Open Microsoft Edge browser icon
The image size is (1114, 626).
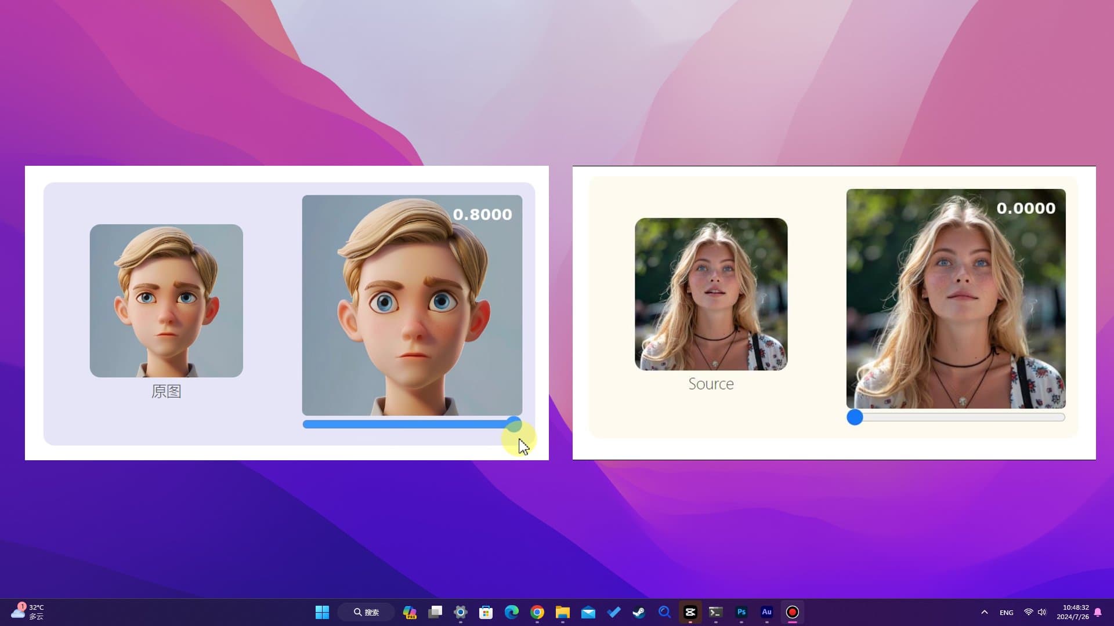click(511, 612)
